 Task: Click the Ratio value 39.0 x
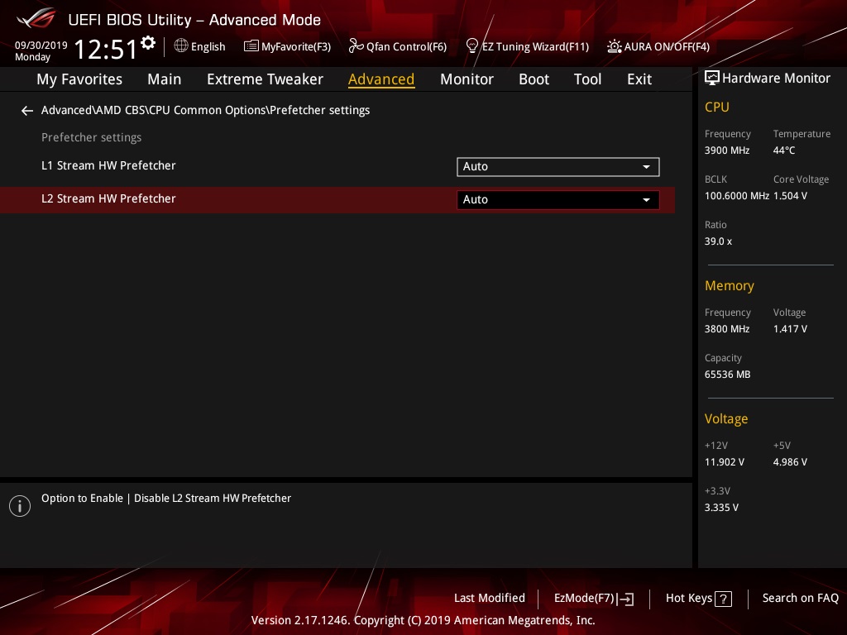718,241
